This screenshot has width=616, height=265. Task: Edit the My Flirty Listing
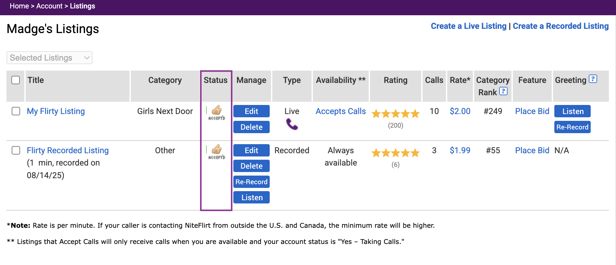(252, 111)
